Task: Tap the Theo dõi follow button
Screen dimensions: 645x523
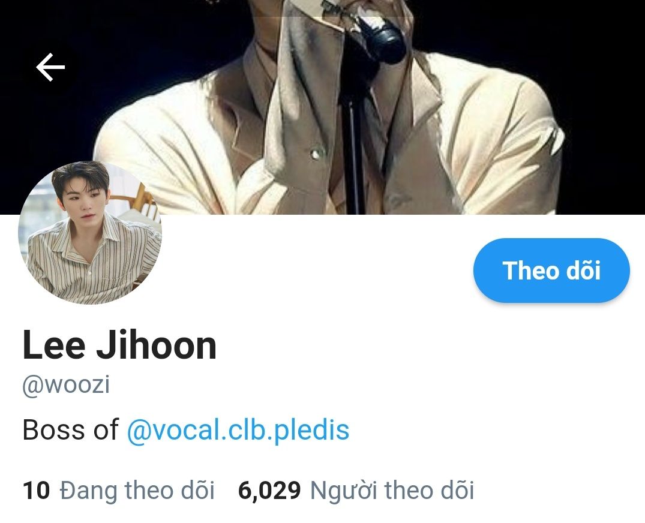Action: pos(551,270)
